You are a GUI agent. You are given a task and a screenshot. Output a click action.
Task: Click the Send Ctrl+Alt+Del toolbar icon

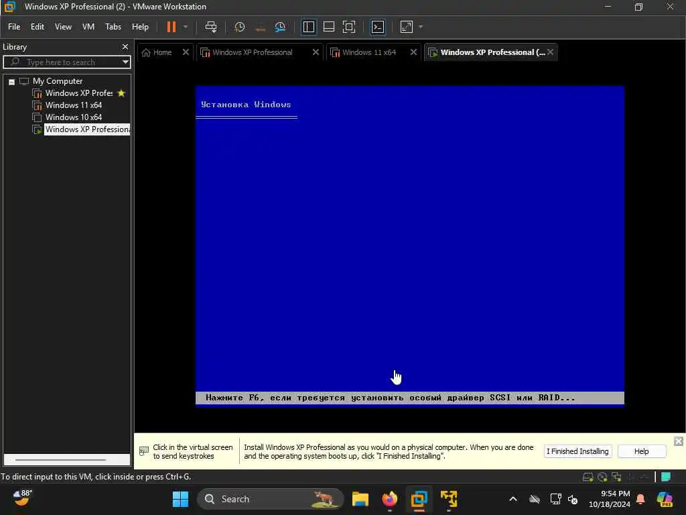coord(211,27)
